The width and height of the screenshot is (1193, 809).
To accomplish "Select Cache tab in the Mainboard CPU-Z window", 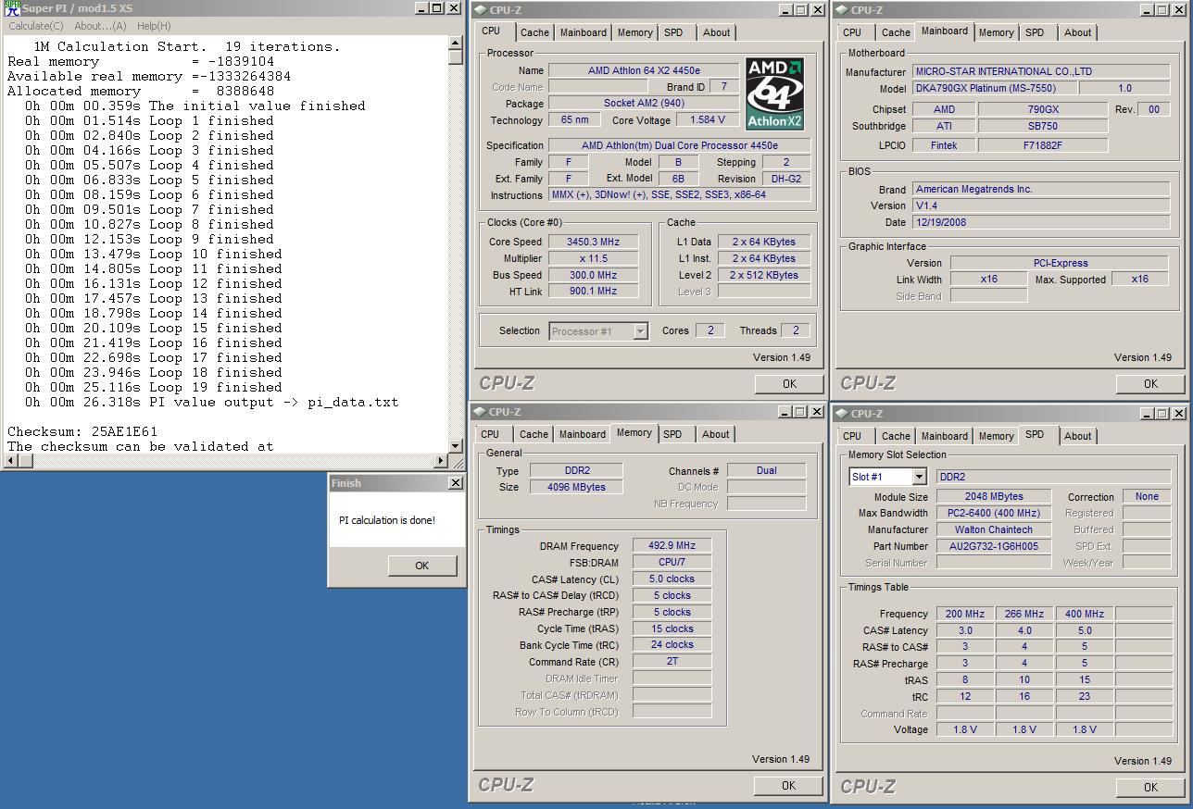I will pyautogui.click(x=896, y=32).
